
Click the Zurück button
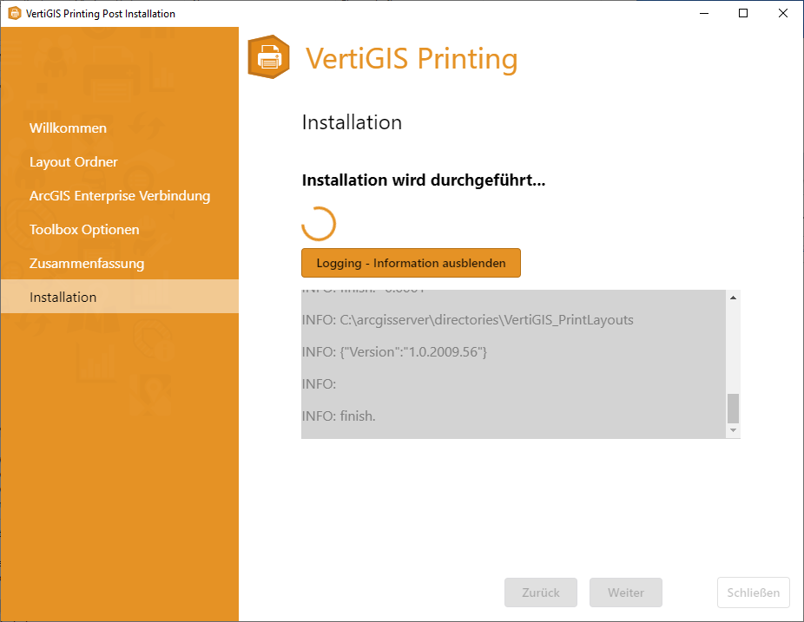(540, 593)
